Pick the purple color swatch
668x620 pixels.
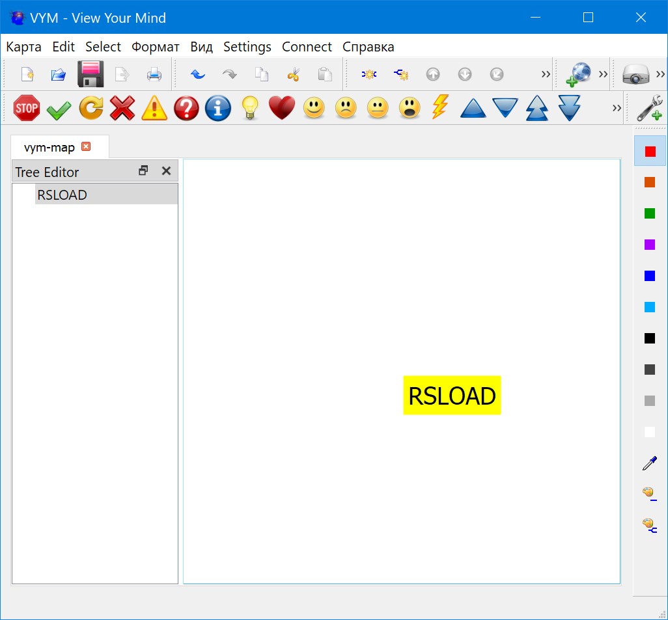(x=649, y=245)
